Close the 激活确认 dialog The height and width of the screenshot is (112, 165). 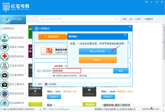pos(125,35)
